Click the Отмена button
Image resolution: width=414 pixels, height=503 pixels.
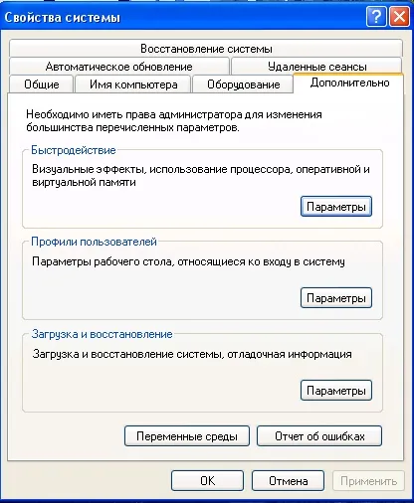tap(288, 481)
